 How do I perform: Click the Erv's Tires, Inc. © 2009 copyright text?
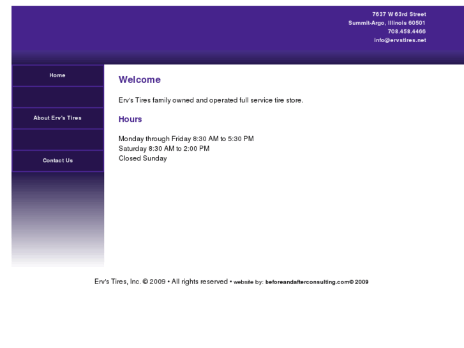130,282
